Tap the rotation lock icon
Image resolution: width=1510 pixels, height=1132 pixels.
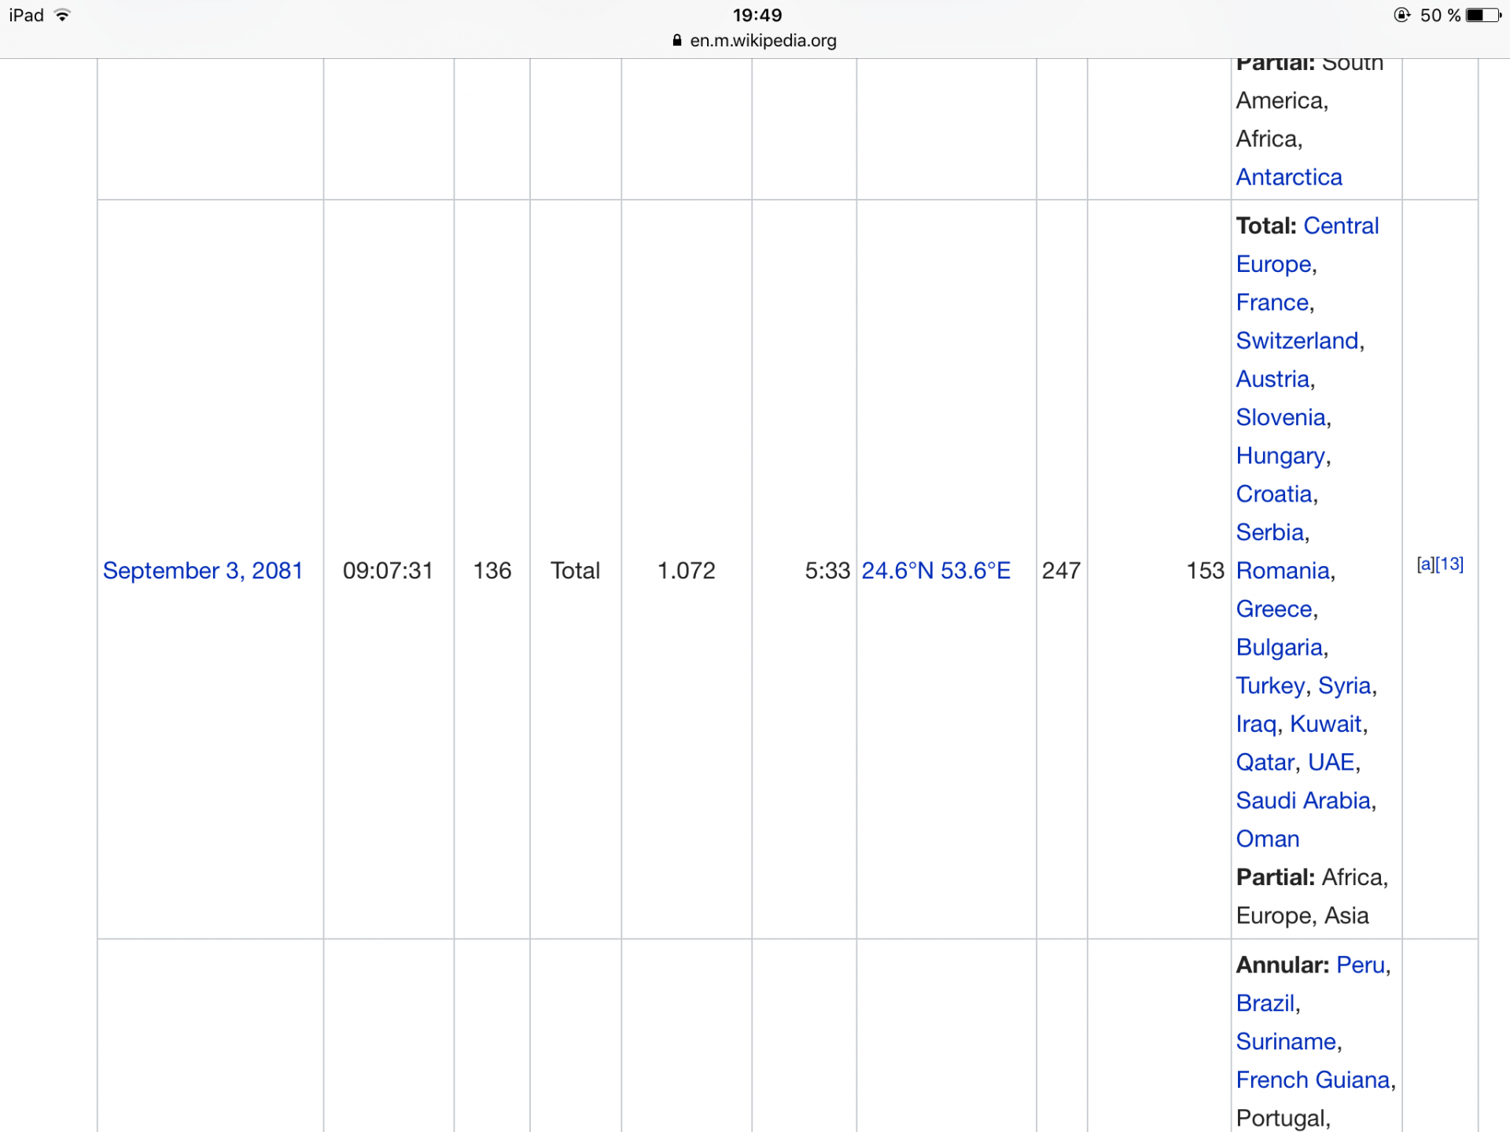tap(1401, 15)
